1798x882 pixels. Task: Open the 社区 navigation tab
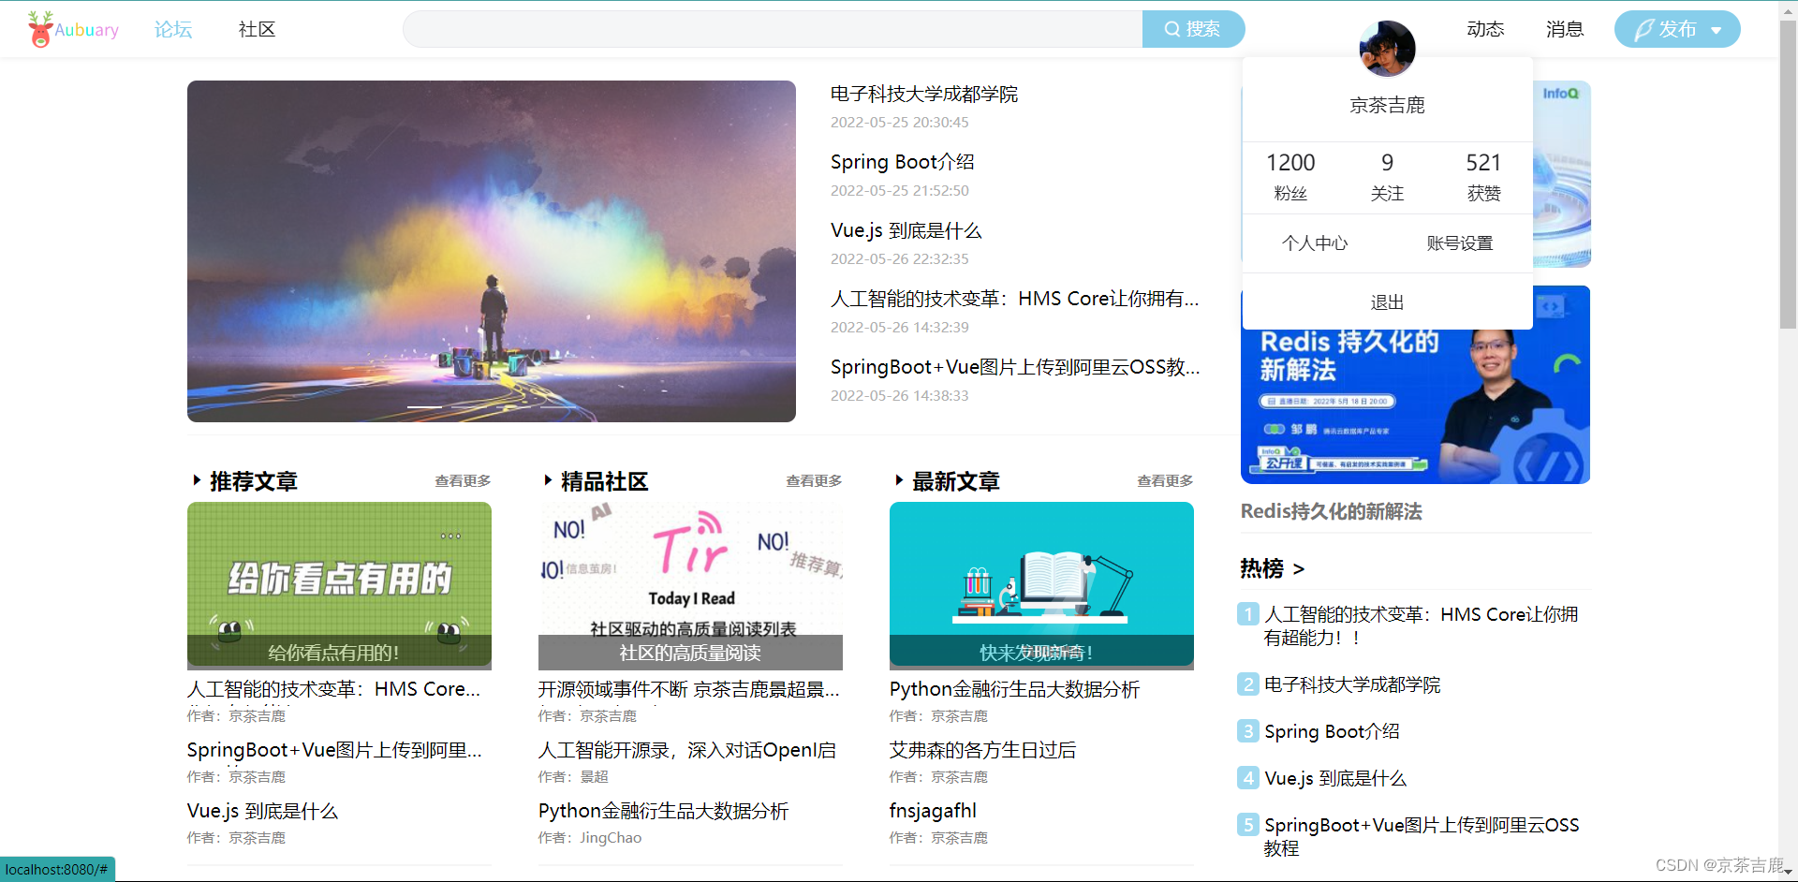[x=257, y=29]
